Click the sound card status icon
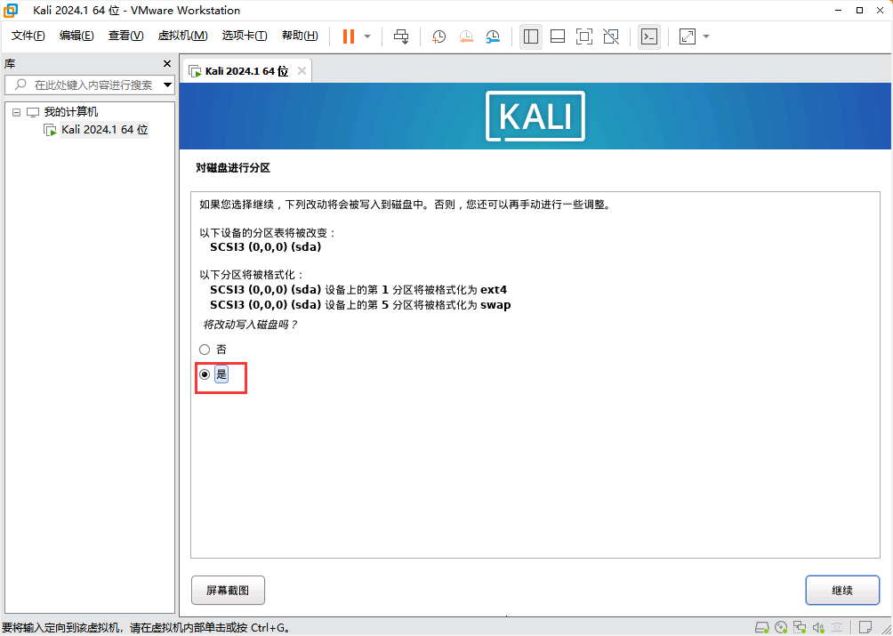 818,627
